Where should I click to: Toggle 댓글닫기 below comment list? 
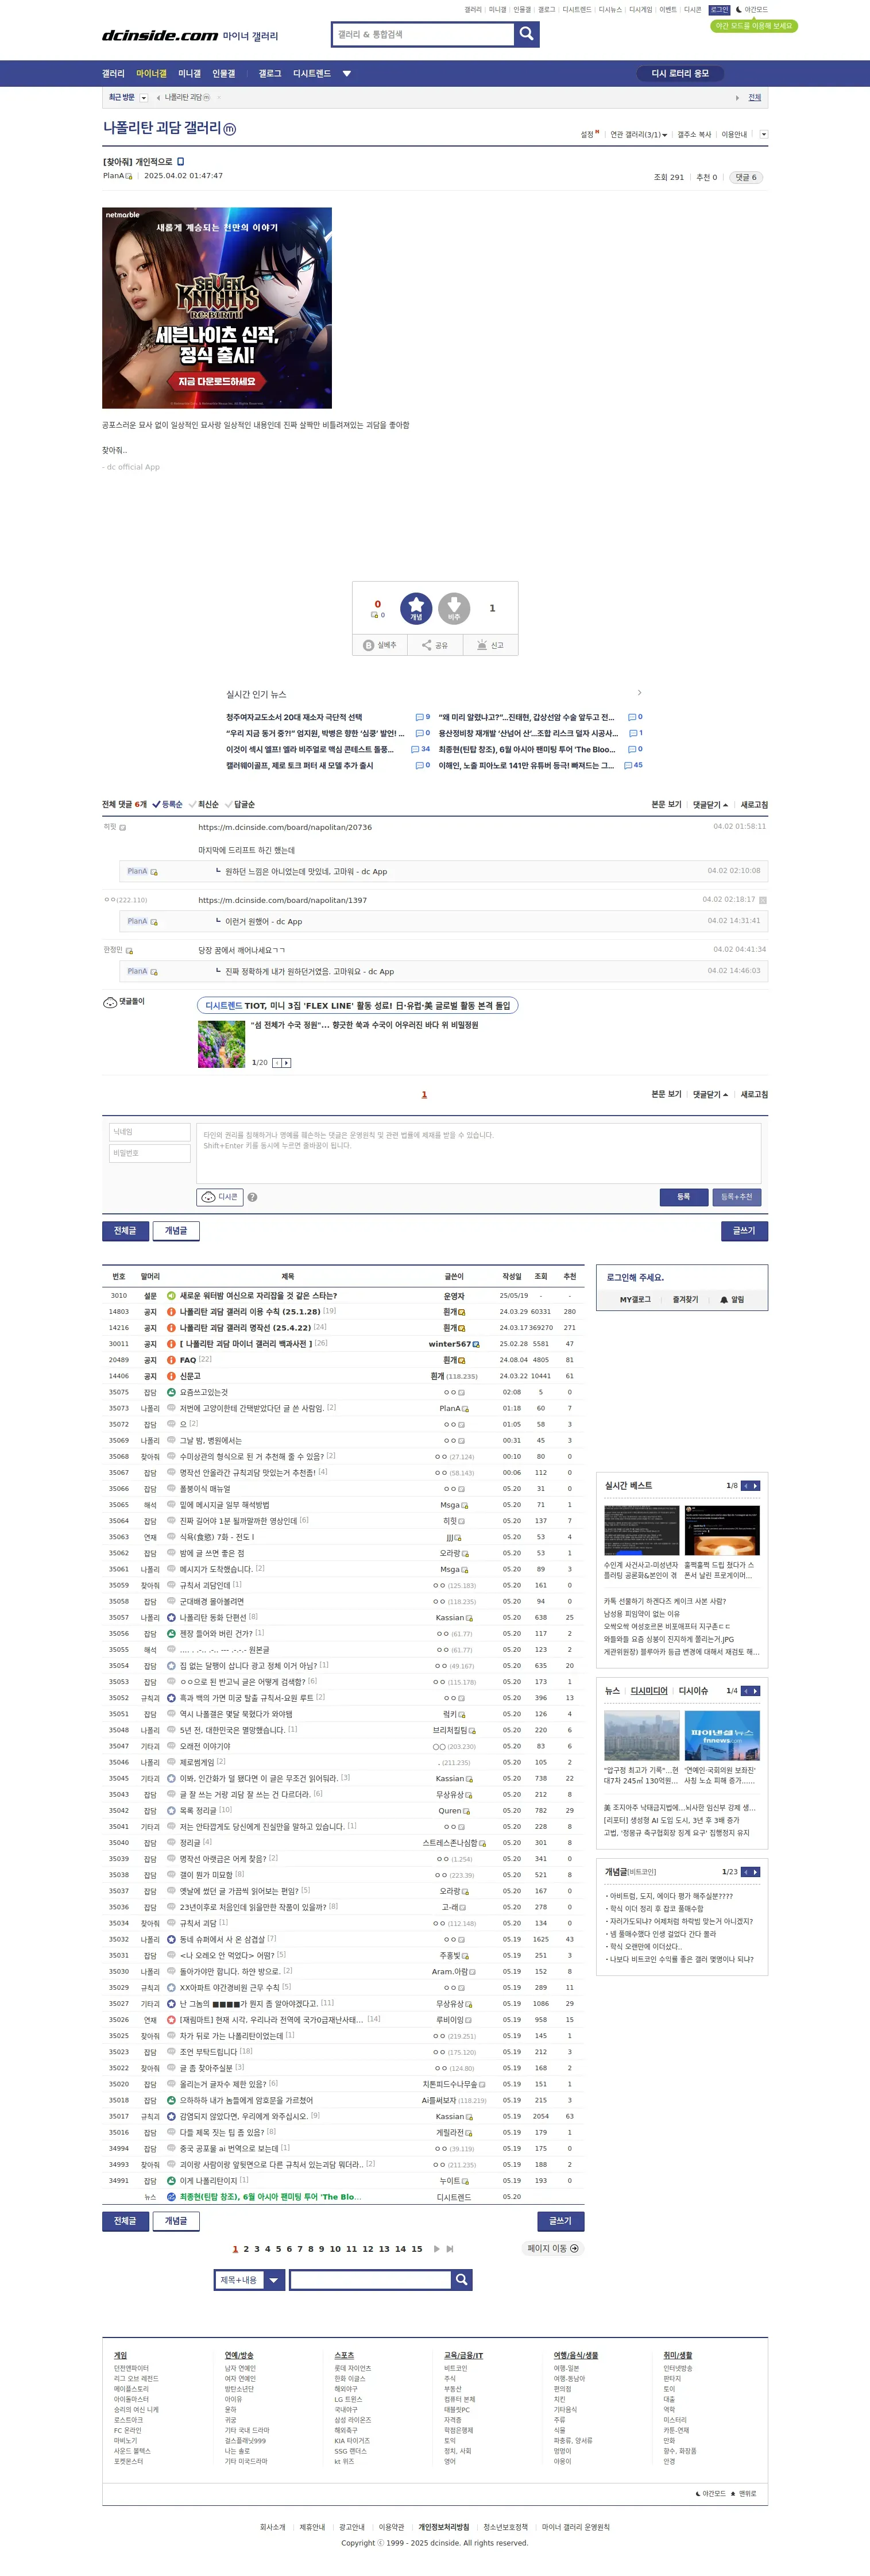coord(710,1094)
